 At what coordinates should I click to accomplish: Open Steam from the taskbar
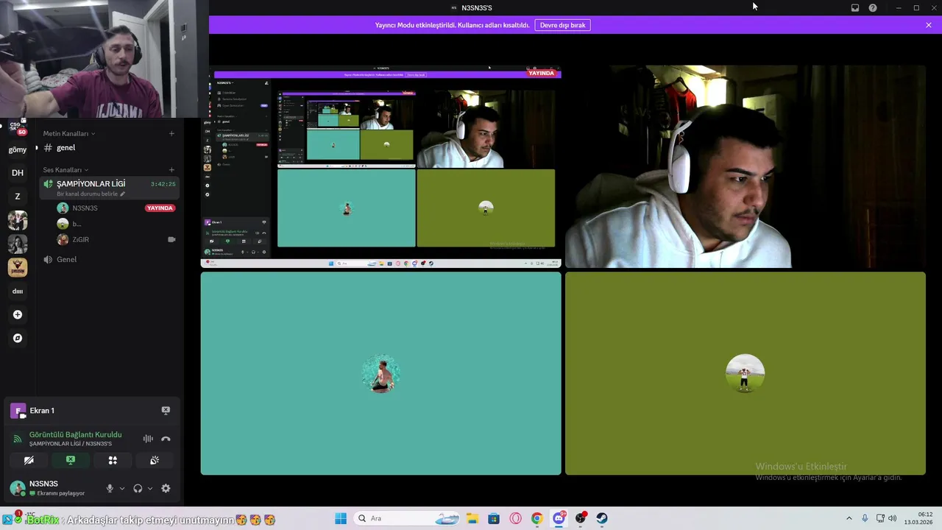tap(602, 518)
